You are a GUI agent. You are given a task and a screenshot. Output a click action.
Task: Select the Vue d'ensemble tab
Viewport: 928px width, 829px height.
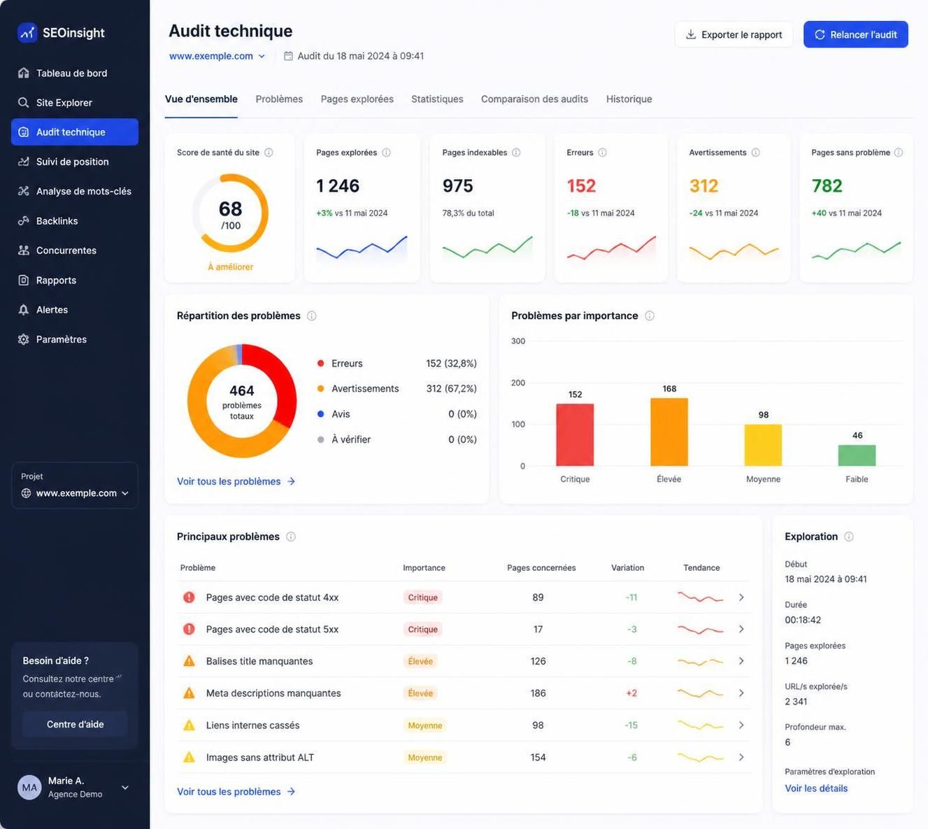(x=201, y=99)
